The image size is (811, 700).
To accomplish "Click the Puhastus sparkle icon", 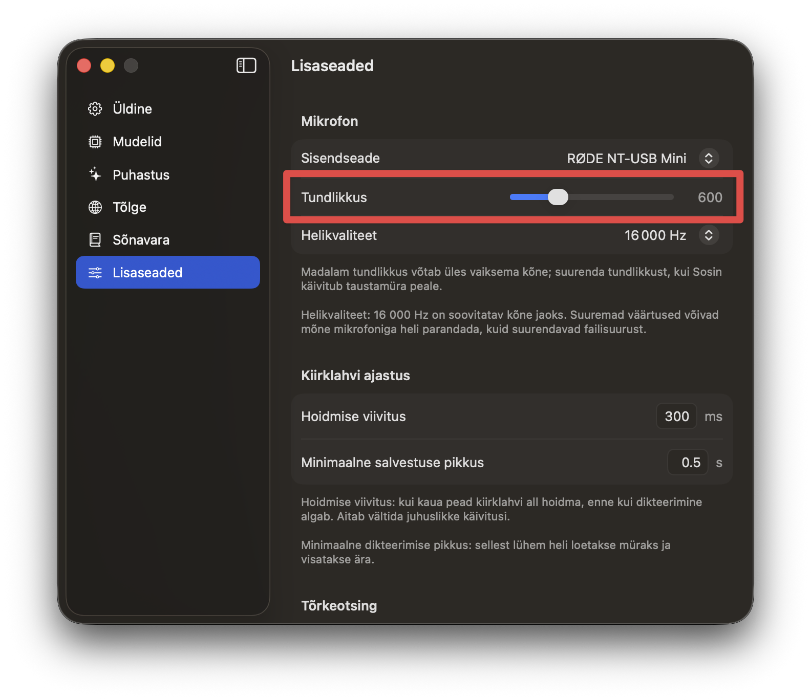I will pos(95,174).
